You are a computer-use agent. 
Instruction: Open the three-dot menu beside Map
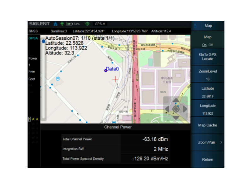(x=195, y=26)
